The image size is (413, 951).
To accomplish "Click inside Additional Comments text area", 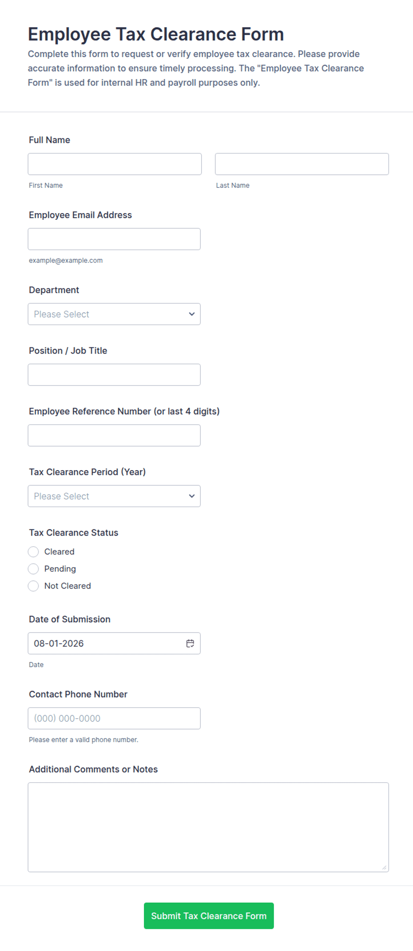I will (208, 827).
